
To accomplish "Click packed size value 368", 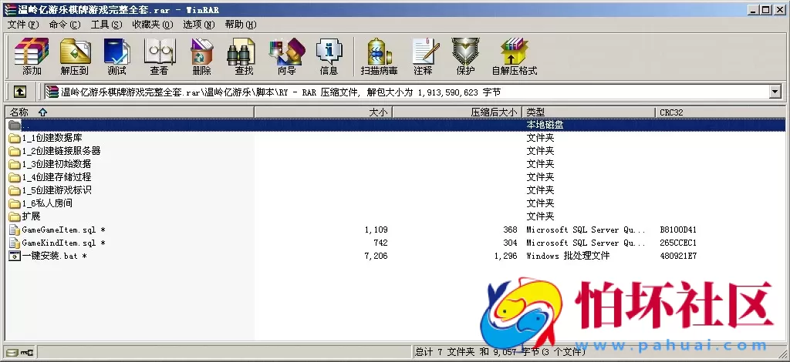I will [x=510, y=230].
